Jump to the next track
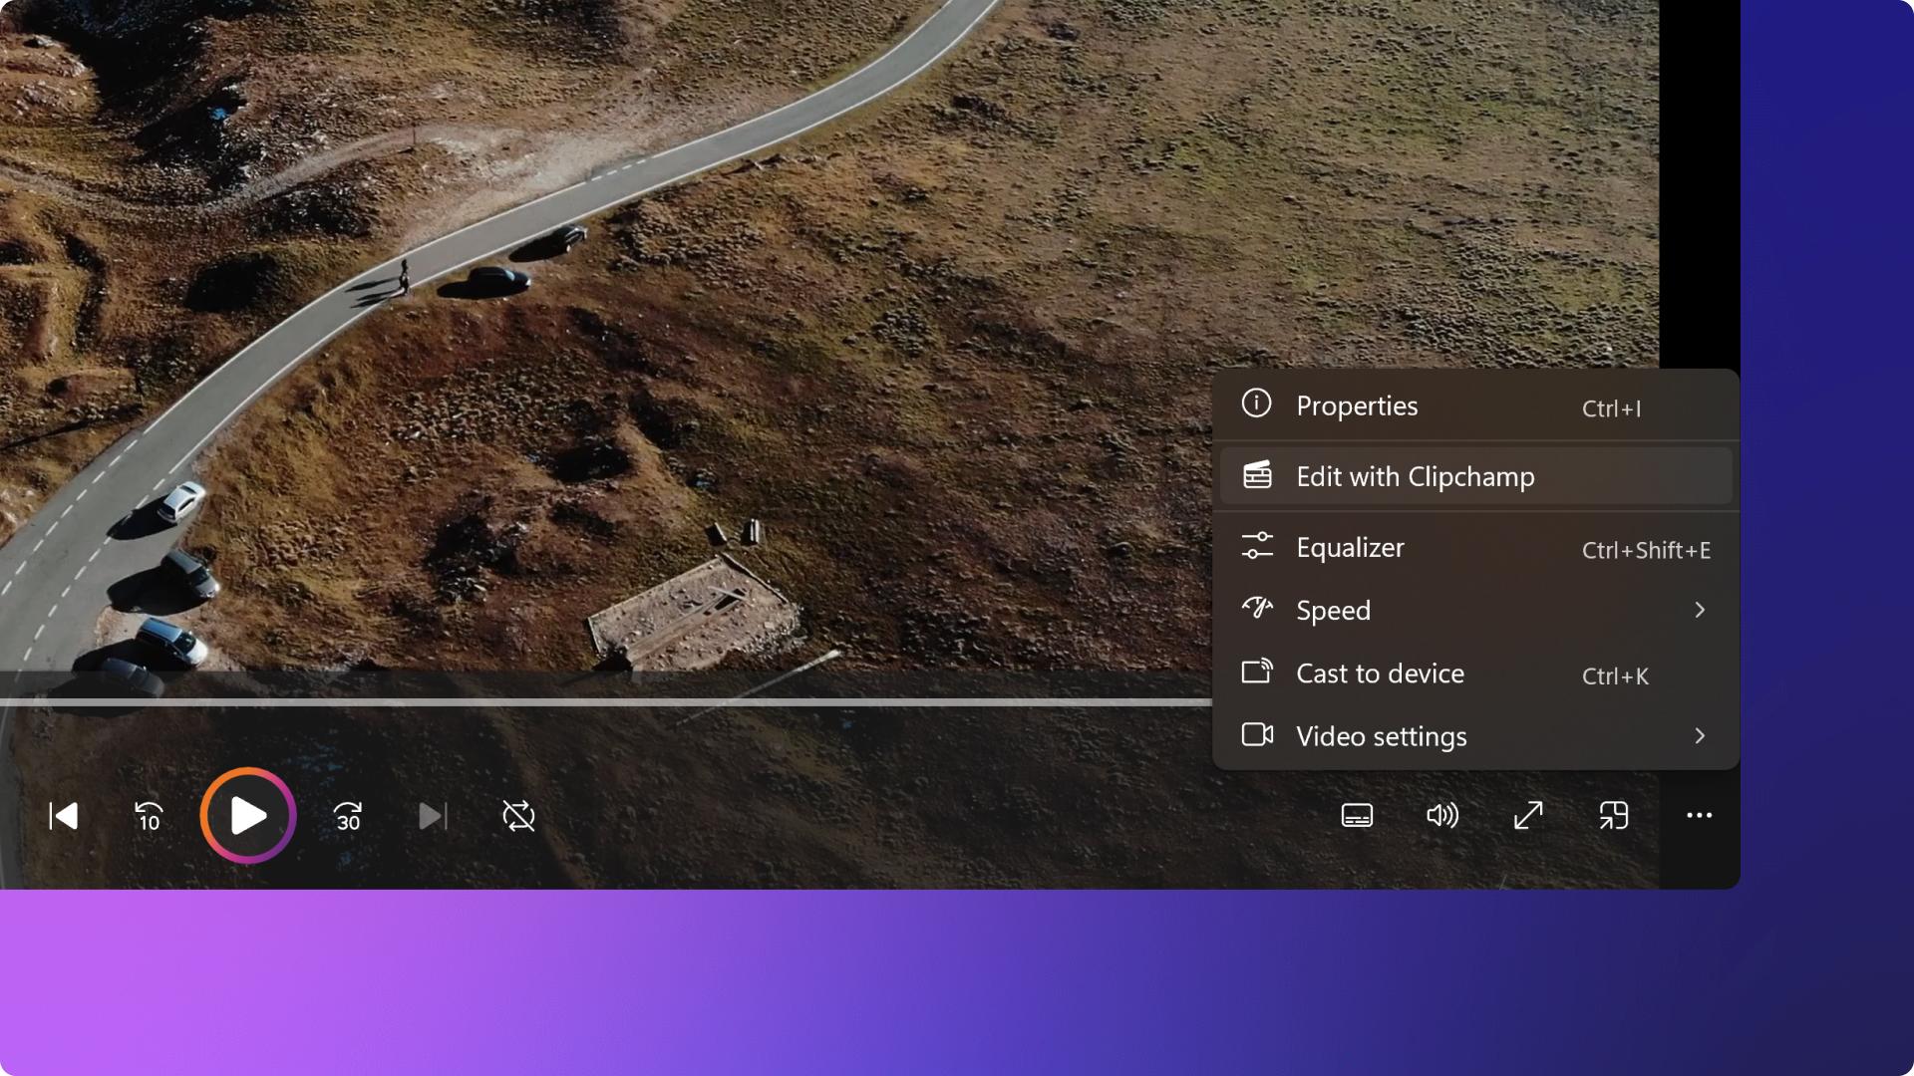The height and width of the screenshot is (1076, 1914). (432, 815)
